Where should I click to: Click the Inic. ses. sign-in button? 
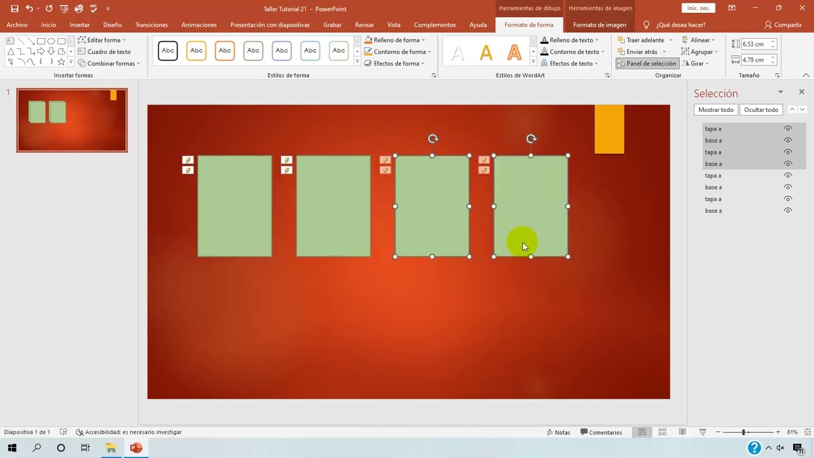pyautogui.click(x=698, y=8)
